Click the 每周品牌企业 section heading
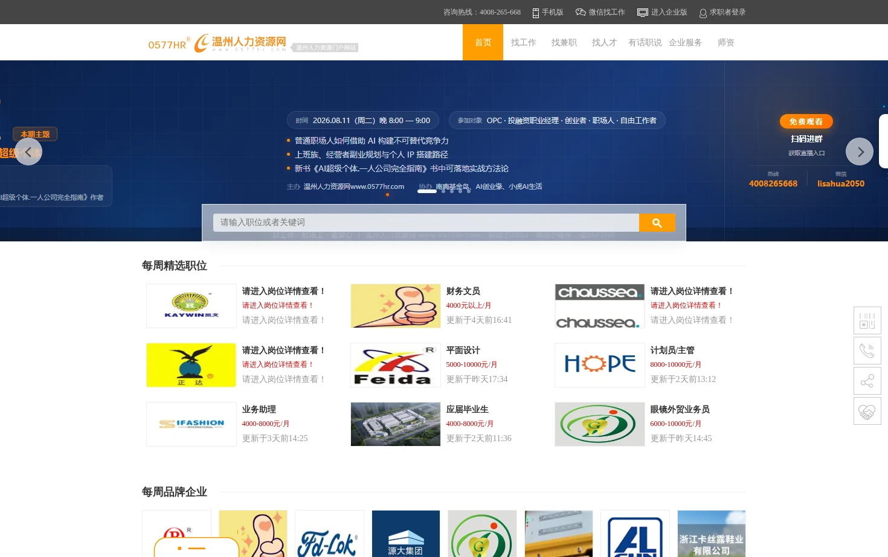 click(x=175, y=492)
